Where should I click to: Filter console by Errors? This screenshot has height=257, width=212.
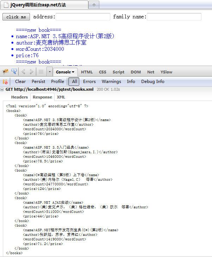(89, 82)
